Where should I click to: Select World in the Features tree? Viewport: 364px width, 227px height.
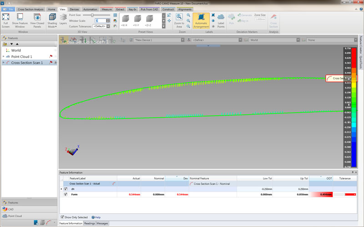16,50
